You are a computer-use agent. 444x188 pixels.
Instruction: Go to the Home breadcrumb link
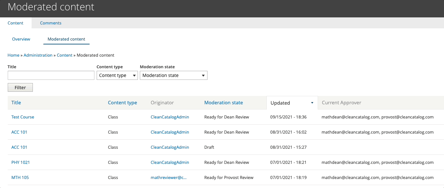tap(14, 55)
